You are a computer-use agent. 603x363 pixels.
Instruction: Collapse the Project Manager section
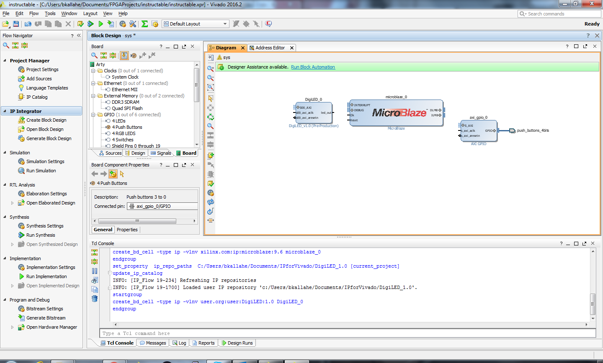click(5, 61)
